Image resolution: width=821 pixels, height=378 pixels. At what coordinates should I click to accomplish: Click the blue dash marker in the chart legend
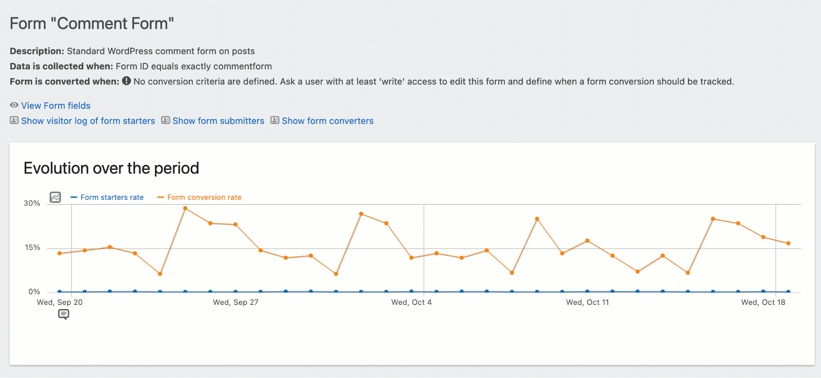pos(74,197)
